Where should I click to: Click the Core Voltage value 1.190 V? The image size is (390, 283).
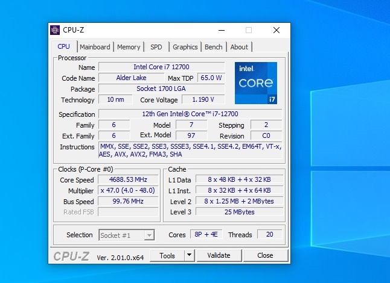pyautogui.click(x=203, y=100)
